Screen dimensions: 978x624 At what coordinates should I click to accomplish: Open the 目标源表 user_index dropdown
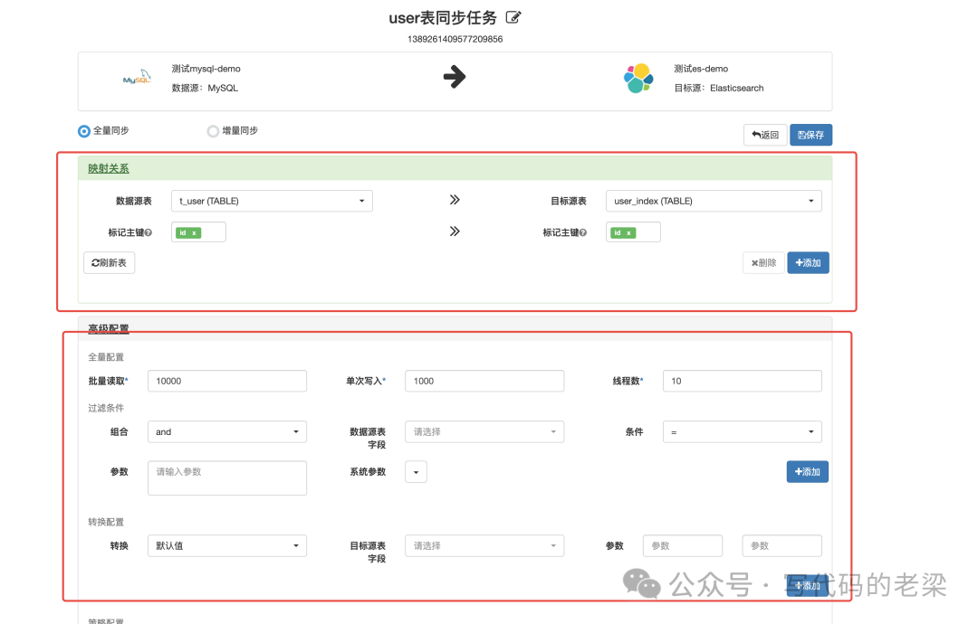pyautogui.click(x=713, y=201)
